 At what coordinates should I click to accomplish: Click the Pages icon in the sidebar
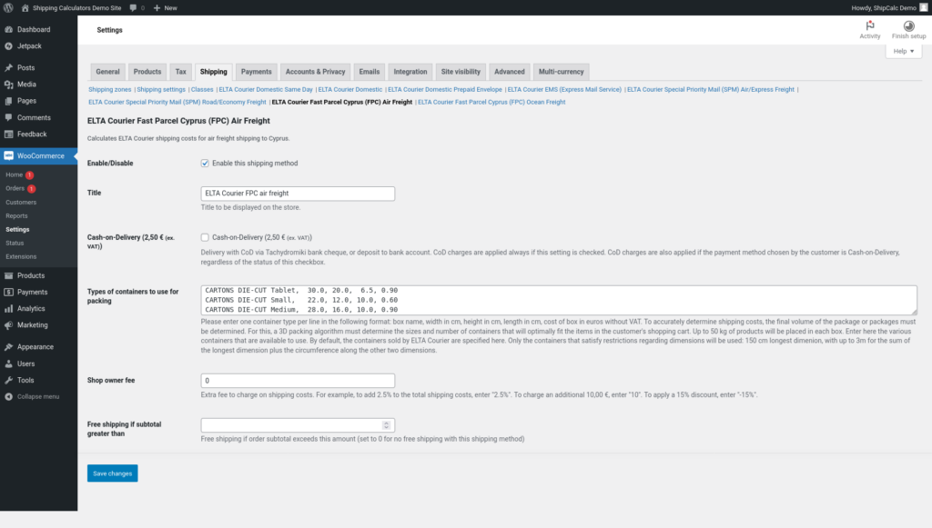(x=9, y=101)
